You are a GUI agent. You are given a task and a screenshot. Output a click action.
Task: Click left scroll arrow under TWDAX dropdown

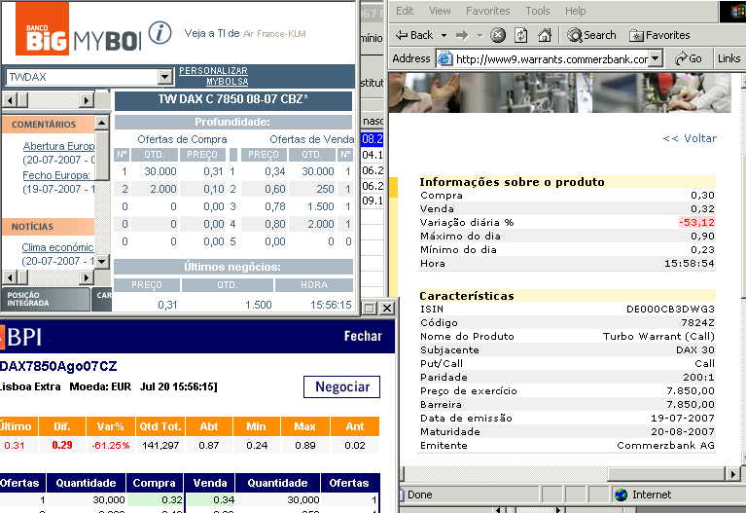[10, 100]
